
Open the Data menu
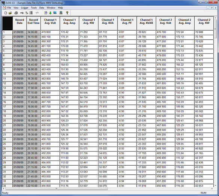click(42, 8)
